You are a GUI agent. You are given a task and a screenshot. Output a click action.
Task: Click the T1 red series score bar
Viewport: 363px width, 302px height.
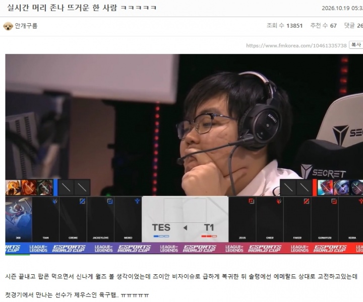click(x=209, y=236)
